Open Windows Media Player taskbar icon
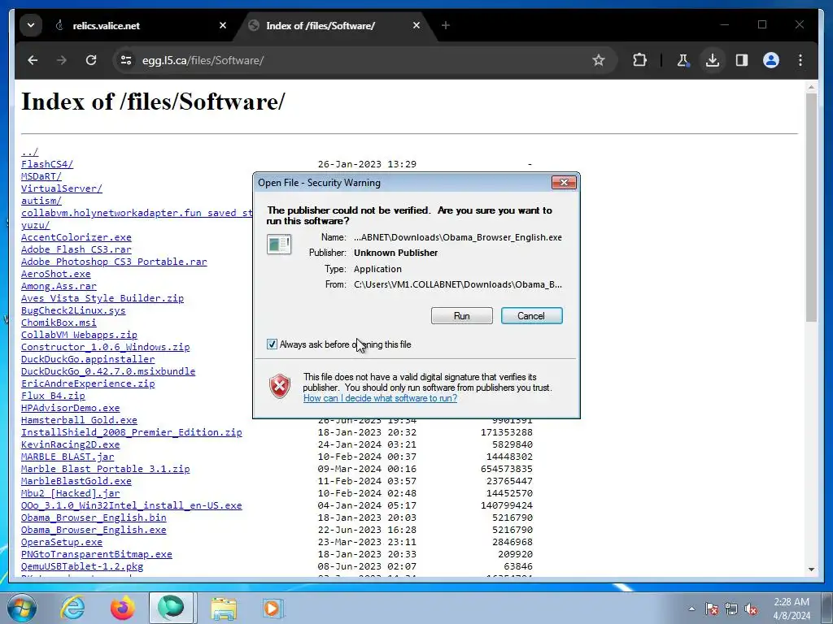 [273, 608]
